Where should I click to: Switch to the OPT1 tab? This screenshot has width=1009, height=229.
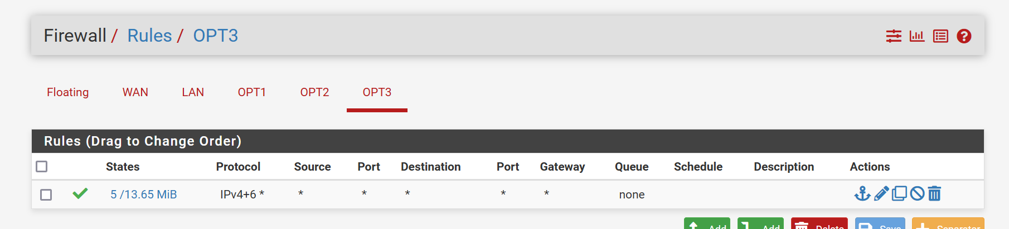tap(252, 92)
